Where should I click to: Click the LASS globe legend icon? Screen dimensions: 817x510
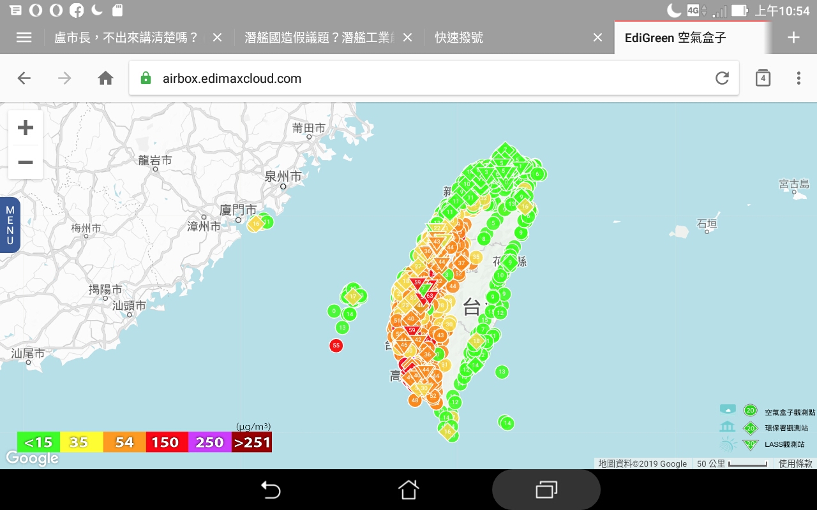tap(728, 444)
